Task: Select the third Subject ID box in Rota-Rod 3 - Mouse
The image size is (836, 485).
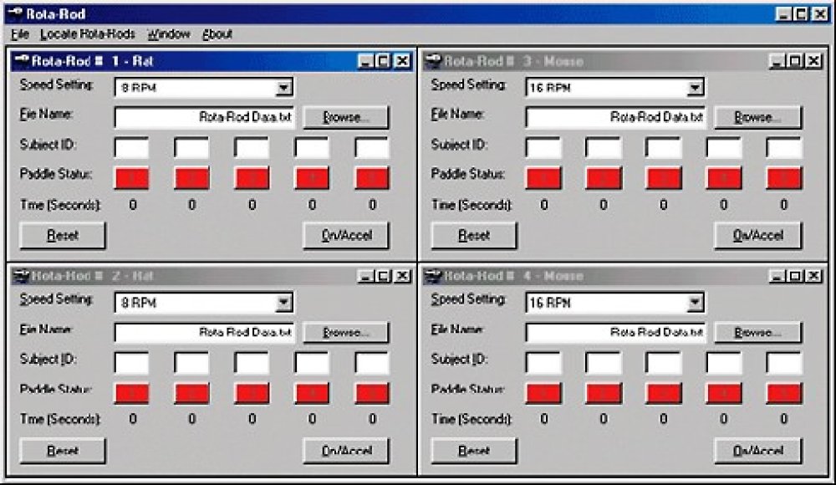Action: point(663,146)
